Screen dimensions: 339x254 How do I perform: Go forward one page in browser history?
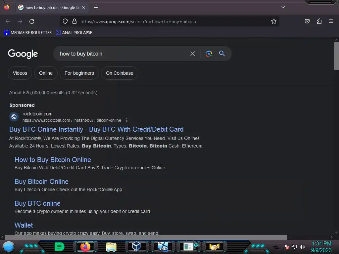pyautogui.click(x=20, y=21)
